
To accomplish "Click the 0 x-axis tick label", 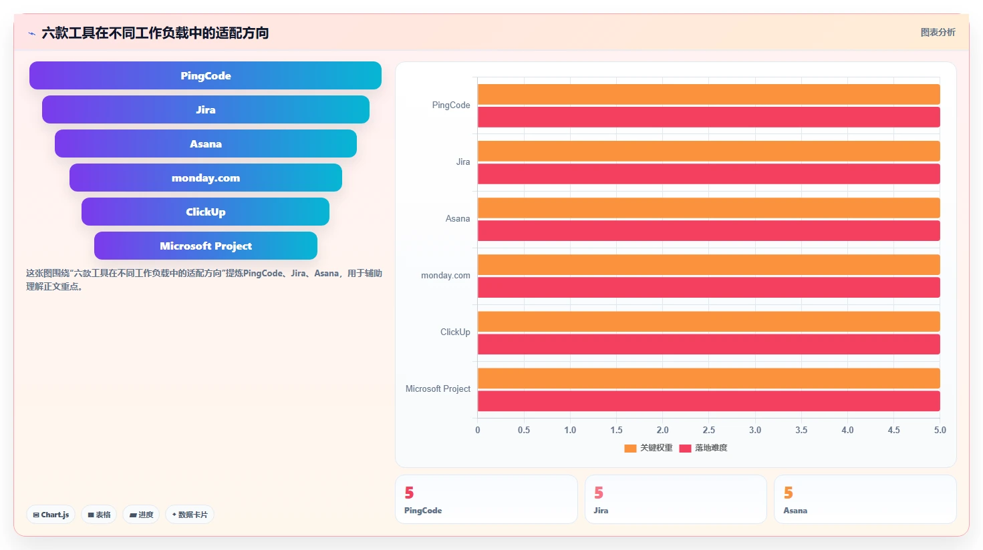I will pyautogui.click(x=477, y=430).
